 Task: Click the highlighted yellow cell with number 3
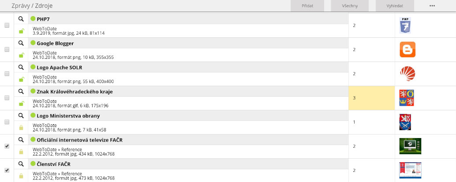tap(371, 98)
